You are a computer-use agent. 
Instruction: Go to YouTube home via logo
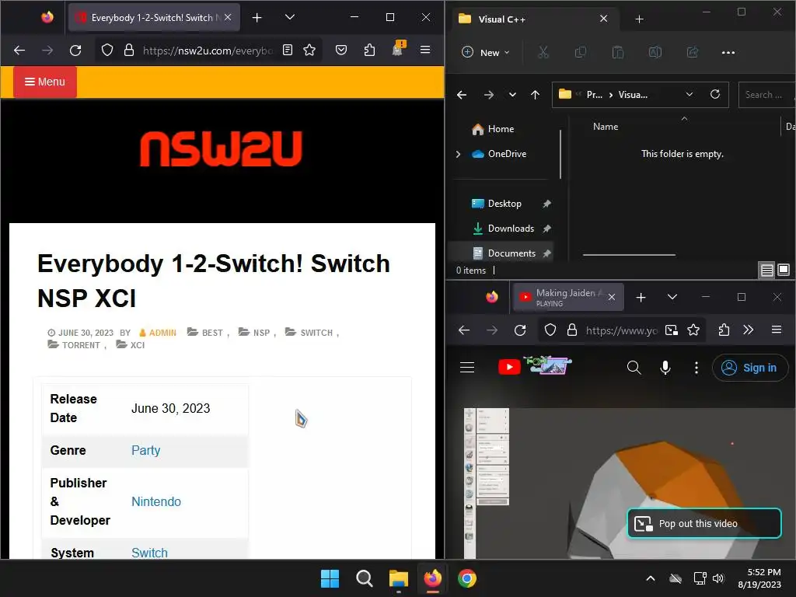click(535, 365)
